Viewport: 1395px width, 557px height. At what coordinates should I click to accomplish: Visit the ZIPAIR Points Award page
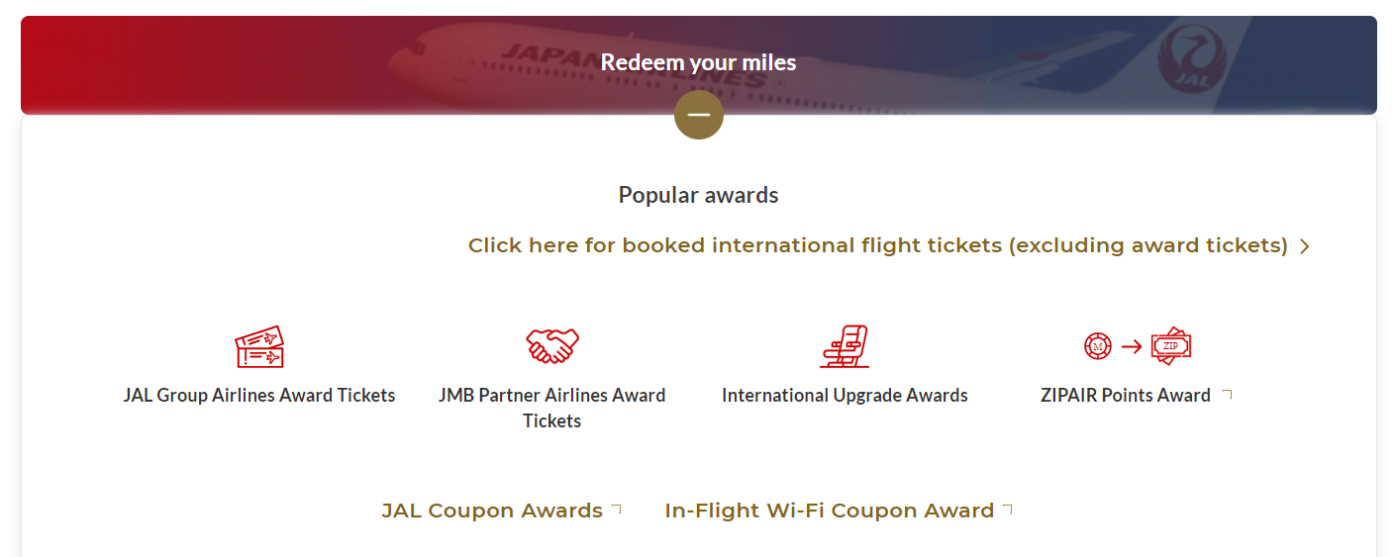click(x=1126, y=395)
